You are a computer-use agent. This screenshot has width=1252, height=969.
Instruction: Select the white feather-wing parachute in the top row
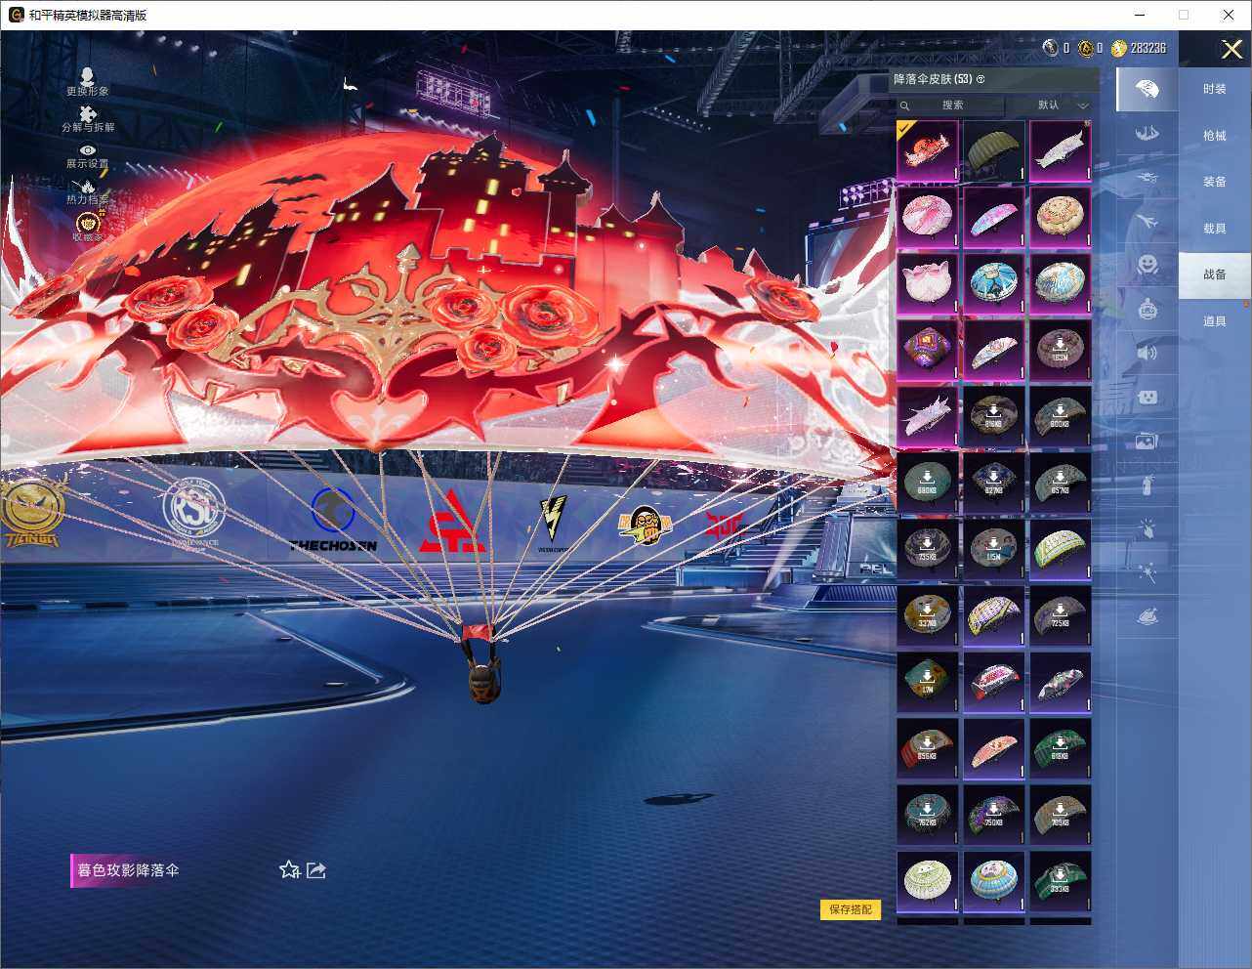1061,151
